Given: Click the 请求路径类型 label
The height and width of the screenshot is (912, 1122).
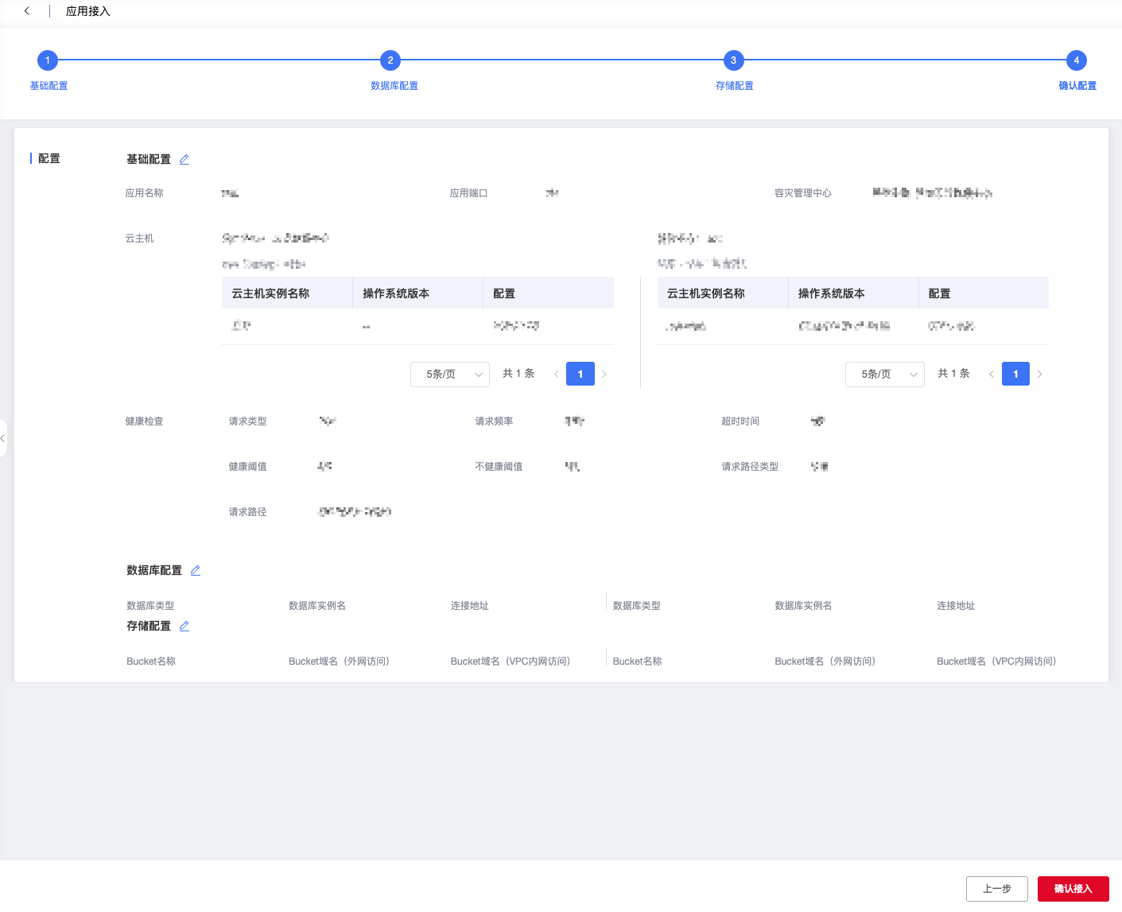Looking at the screenshot, I should (x=750, y=467).
